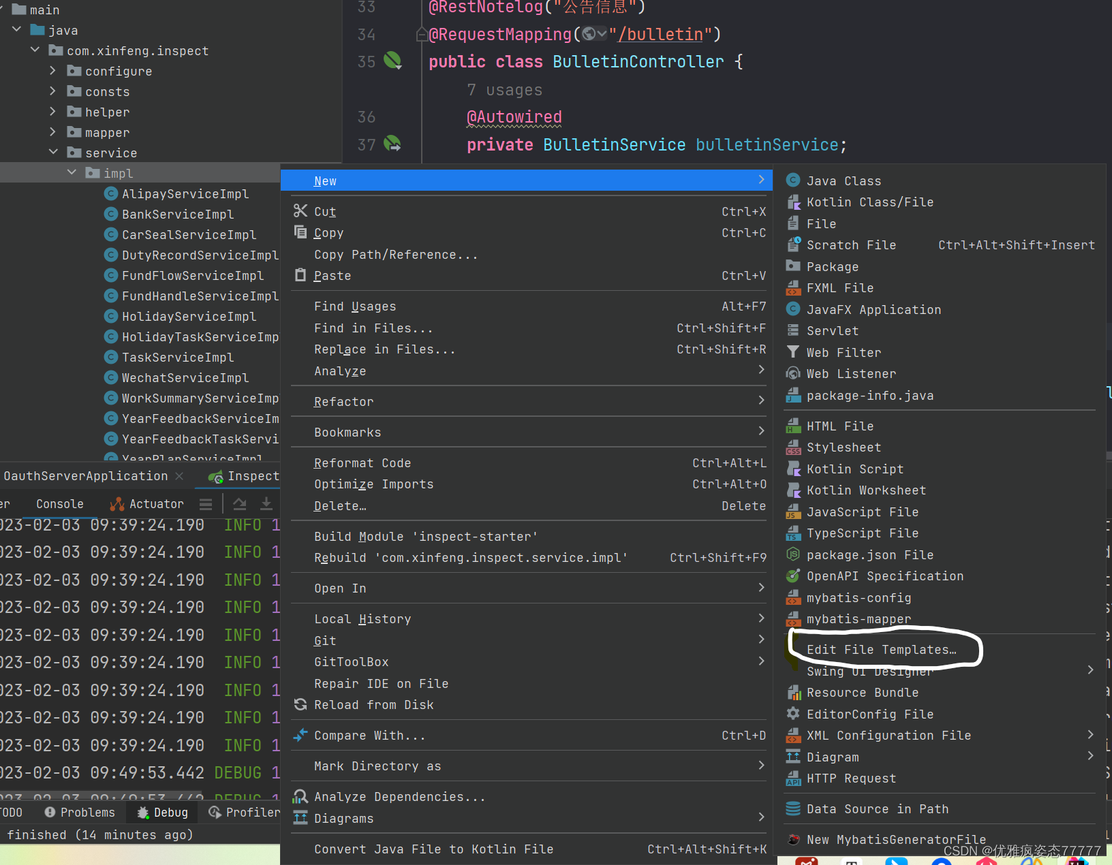Click scroll to end console icon
Image resolution: width=1112 pixels, height=865 pixels.
[266, 504]
